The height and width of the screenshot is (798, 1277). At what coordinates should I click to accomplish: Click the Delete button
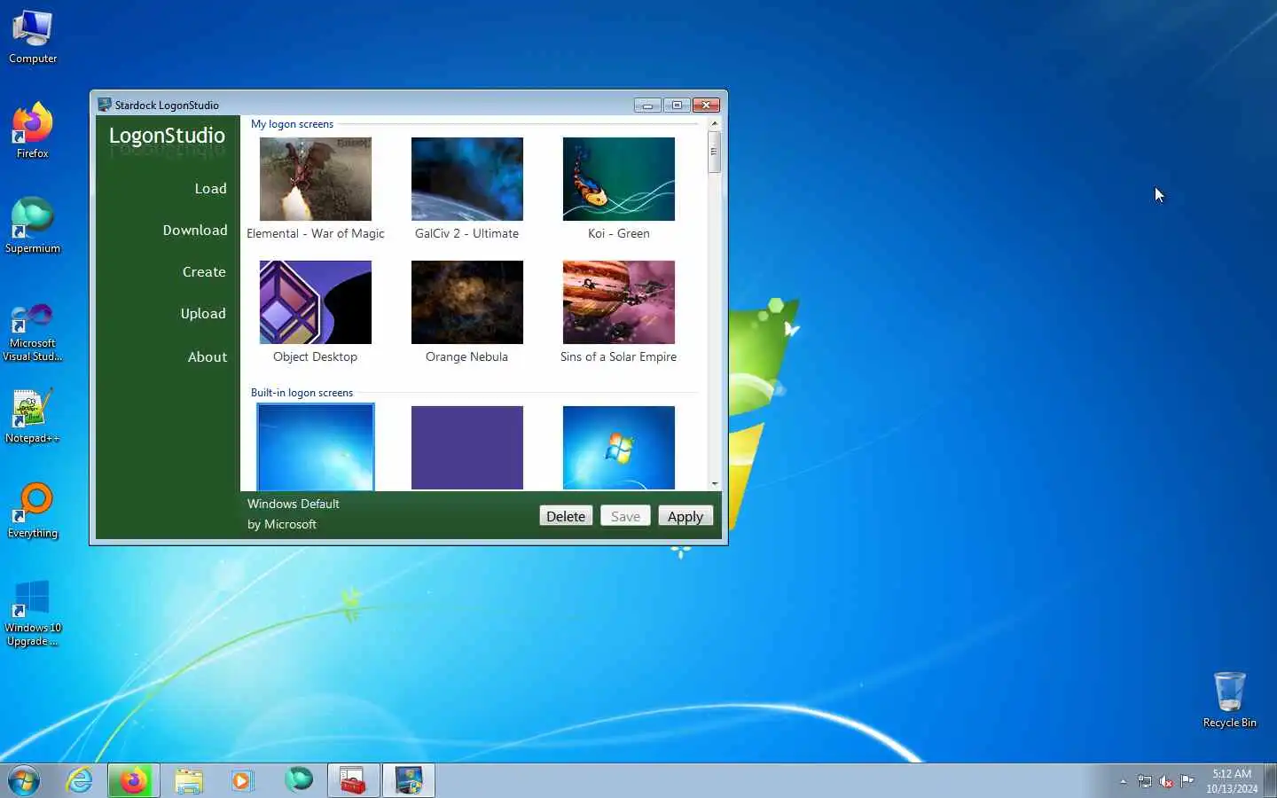pos(566,516)
